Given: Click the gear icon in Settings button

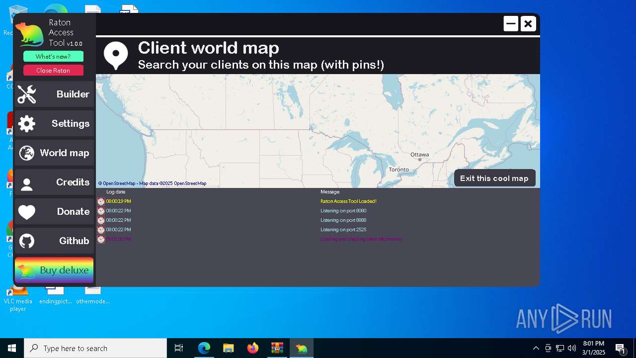Looking at the screenshot, I should [x=27, y=124].
